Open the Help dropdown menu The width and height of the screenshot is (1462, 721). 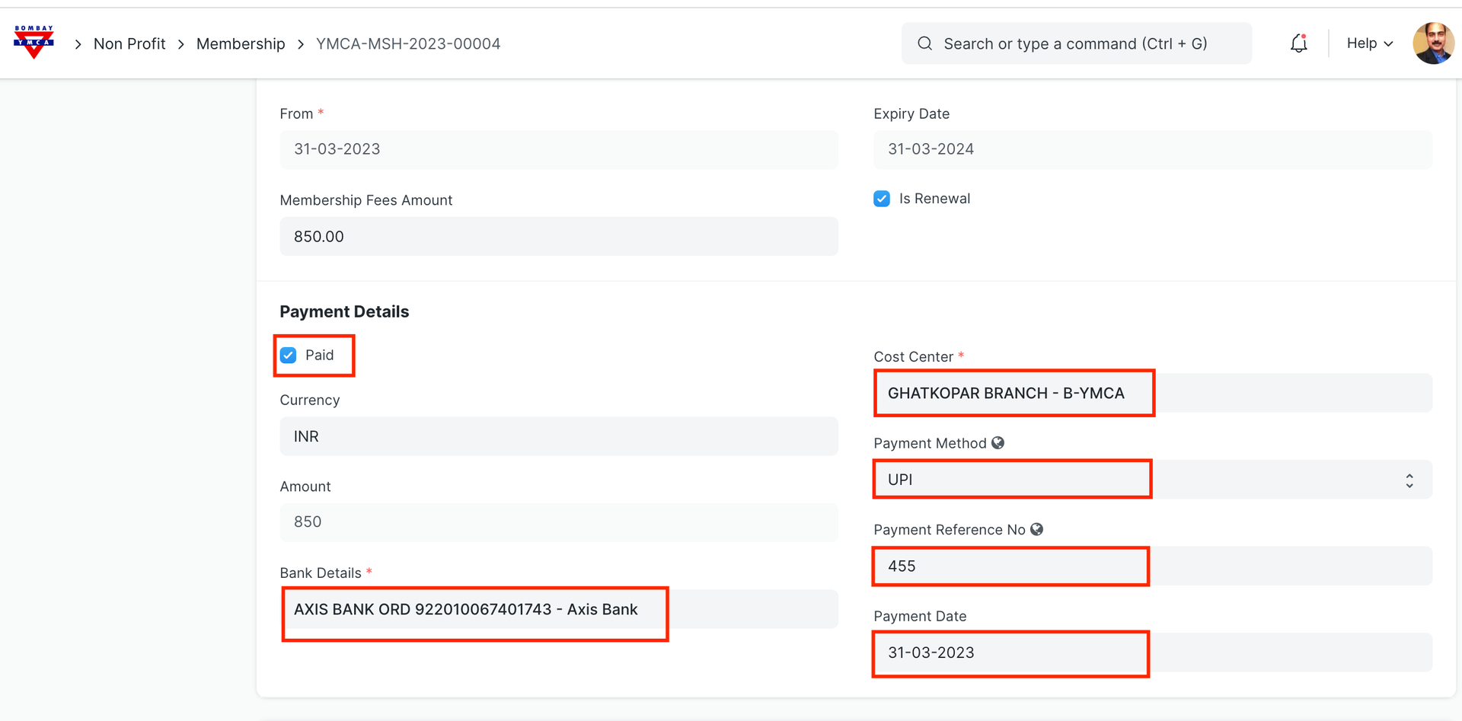click(x=1369, y=43)
